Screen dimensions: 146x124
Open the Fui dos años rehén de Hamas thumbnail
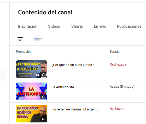[32, 114]
